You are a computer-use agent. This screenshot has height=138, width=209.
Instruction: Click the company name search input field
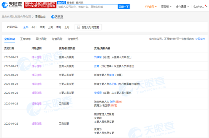[x=87, y=7]
